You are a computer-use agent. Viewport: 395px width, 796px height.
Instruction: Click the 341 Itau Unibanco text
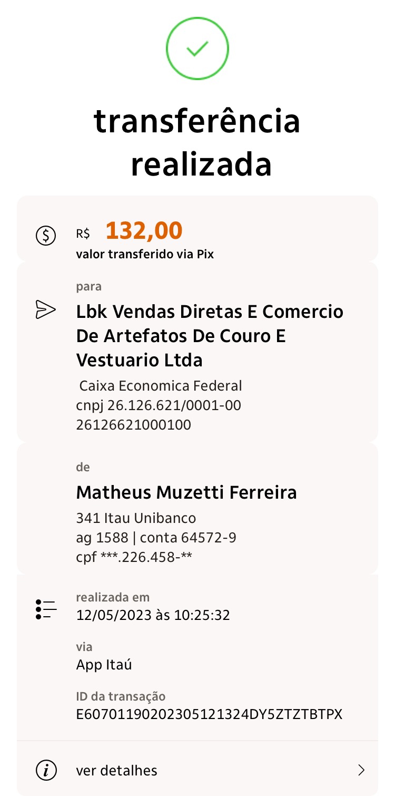coord(136,518)
